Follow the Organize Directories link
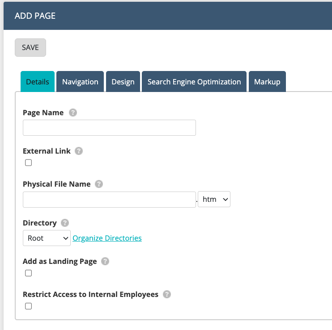 pyautogui.click(x=107, y=238)
